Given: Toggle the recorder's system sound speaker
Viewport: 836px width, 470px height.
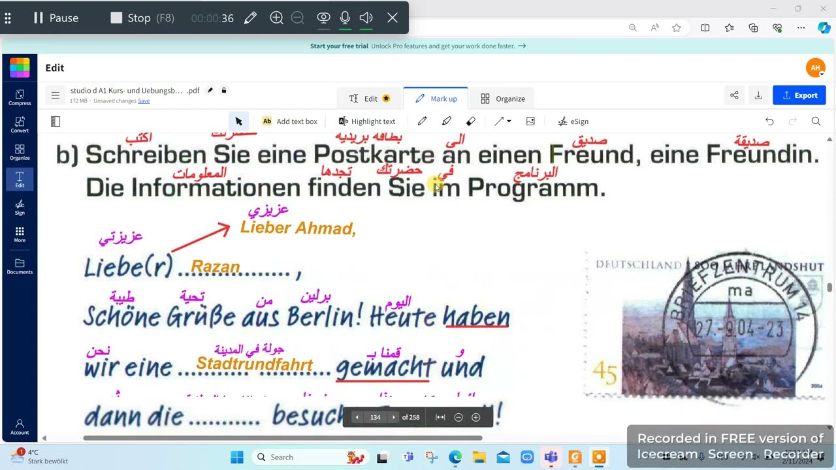Looking at the screenshot, I should (366, 18).
